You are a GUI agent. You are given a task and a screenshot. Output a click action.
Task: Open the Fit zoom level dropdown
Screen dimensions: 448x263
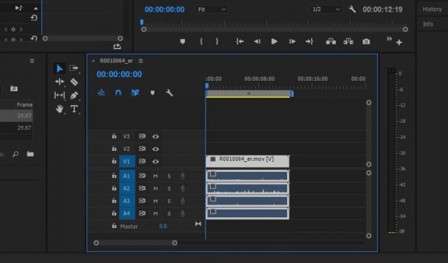pyautogui.click(x=211, y=10)
